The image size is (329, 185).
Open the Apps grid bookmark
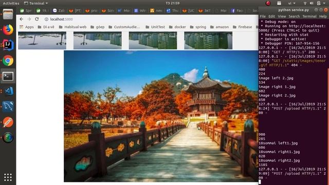pyautogui.click(x=26, y=27)
